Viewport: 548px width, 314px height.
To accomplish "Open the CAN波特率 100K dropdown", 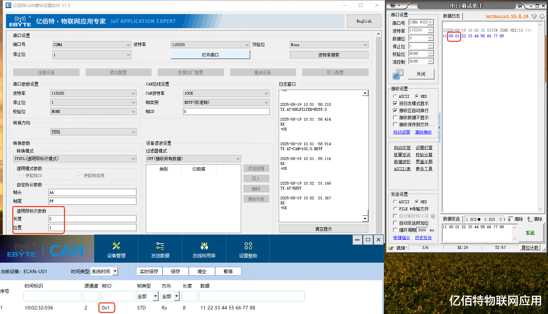I will coord(226,93).
